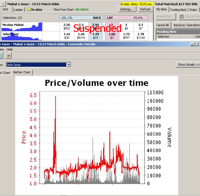The width and height of the screenshot is (200, 196).
Task: Click the BACK column header
Action: [81, 18]
